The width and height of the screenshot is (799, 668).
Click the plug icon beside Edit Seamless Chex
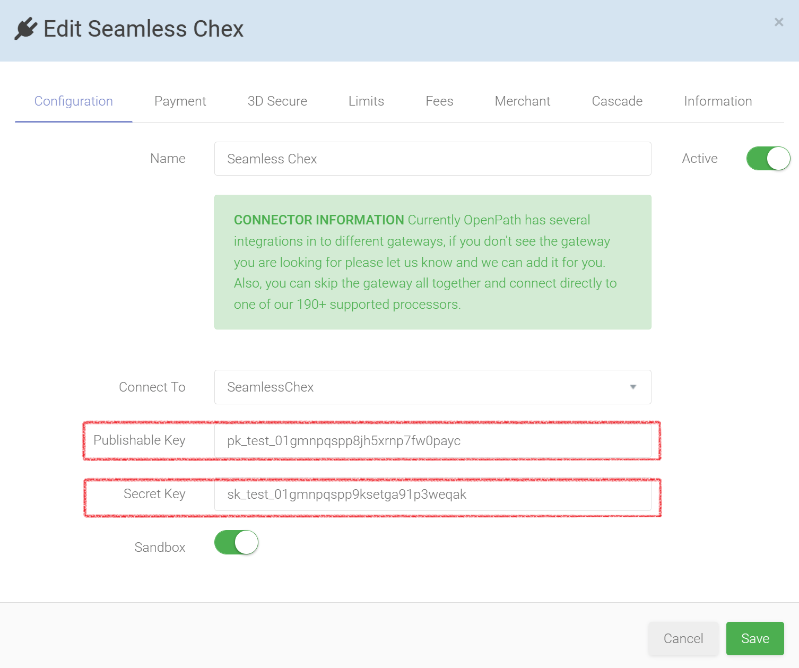pos(26,29)
